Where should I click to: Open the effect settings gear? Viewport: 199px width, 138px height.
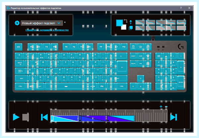point(17,23)
